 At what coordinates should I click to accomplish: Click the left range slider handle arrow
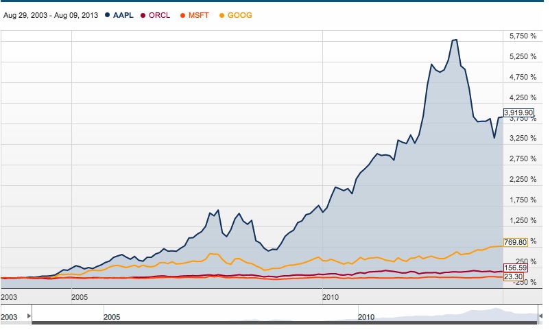click(29, 316)
